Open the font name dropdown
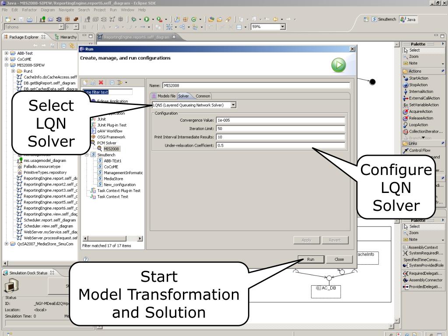 coord(61,27)
